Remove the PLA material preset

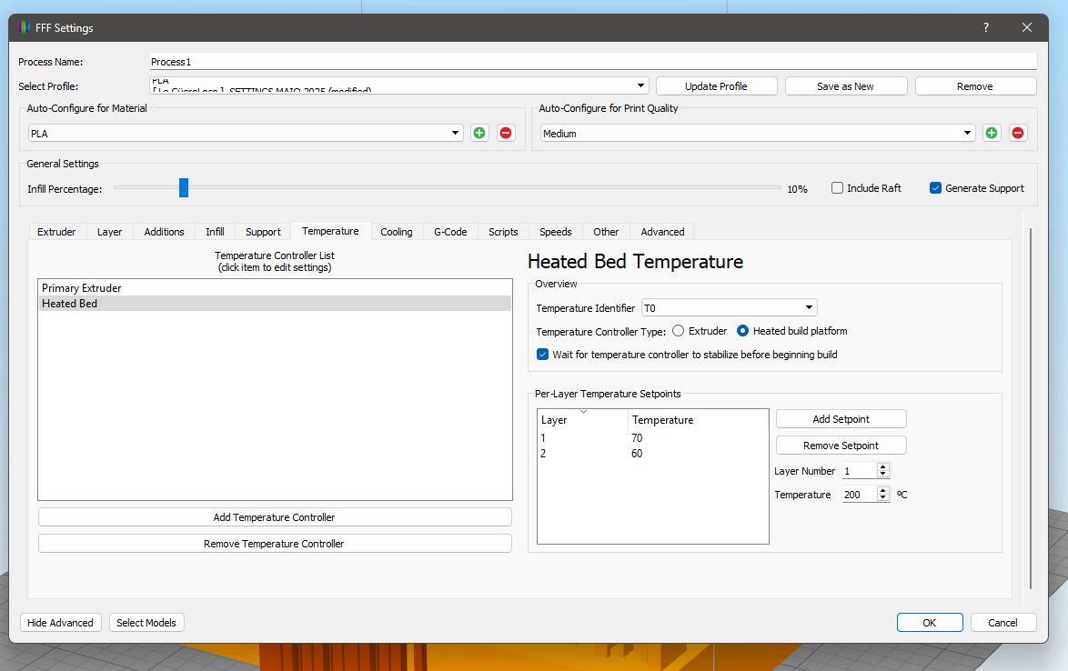506,133
